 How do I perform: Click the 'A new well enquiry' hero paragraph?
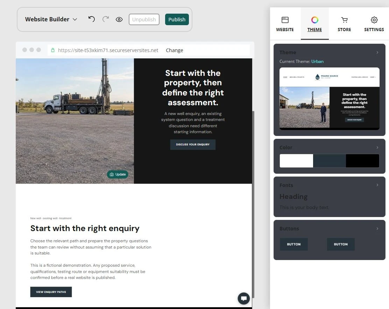point(193,123)
